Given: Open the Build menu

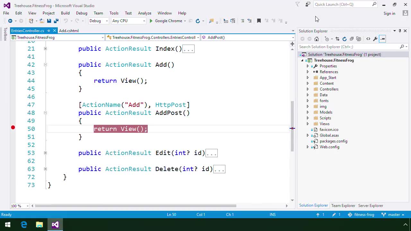Looking at the screenshot, I should (65, 13).
